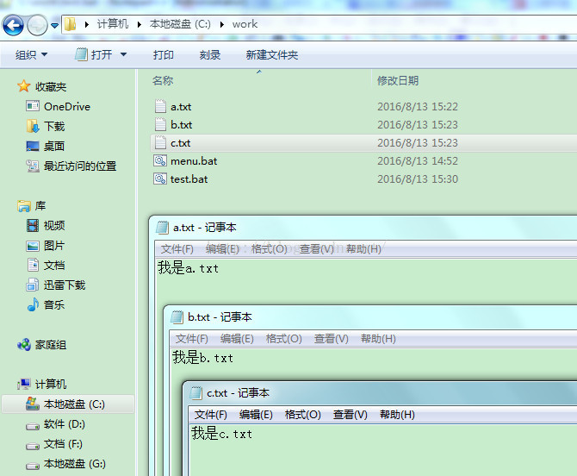The image size is (577, 476).
Task: Open the 音乐 library
Action: (x=46, y=304)
